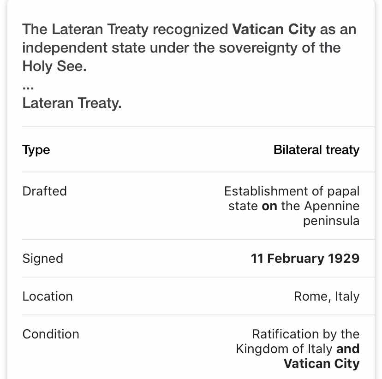Select the Lateran Treaty title line
This screenshot has height=379, width=382.
tap(72, 103)
